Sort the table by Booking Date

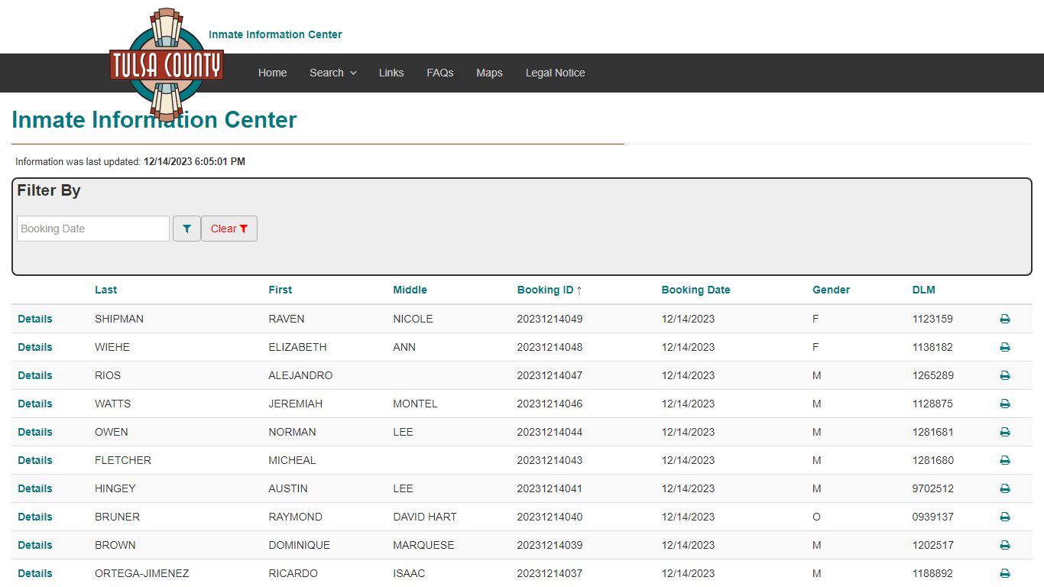pyautogui.click(x=695, y=290)
